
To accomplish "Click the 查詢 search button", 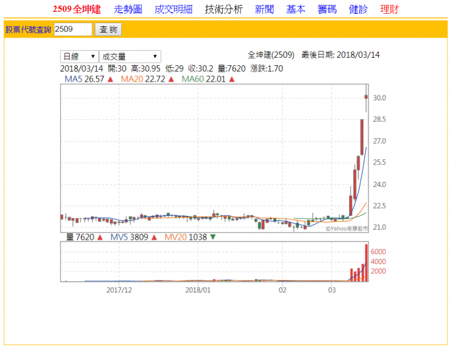I will coord(109,29).
